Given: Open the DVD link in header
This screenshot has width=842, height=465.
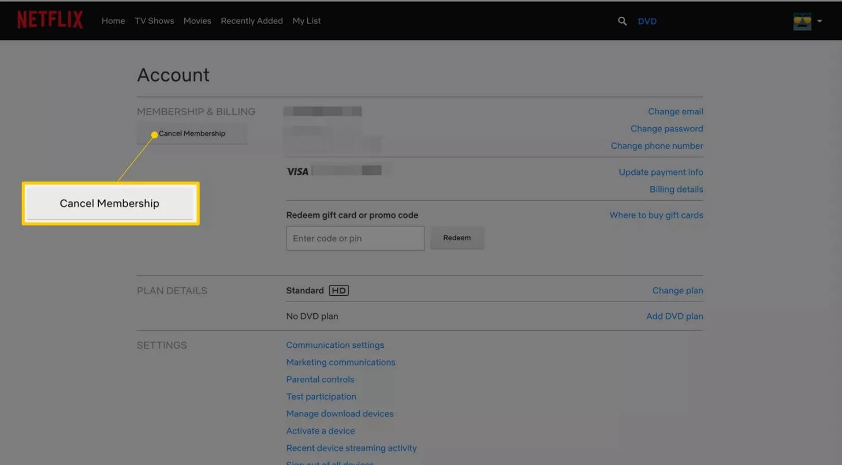Looking at the screenshot, I should coord(647,22).
